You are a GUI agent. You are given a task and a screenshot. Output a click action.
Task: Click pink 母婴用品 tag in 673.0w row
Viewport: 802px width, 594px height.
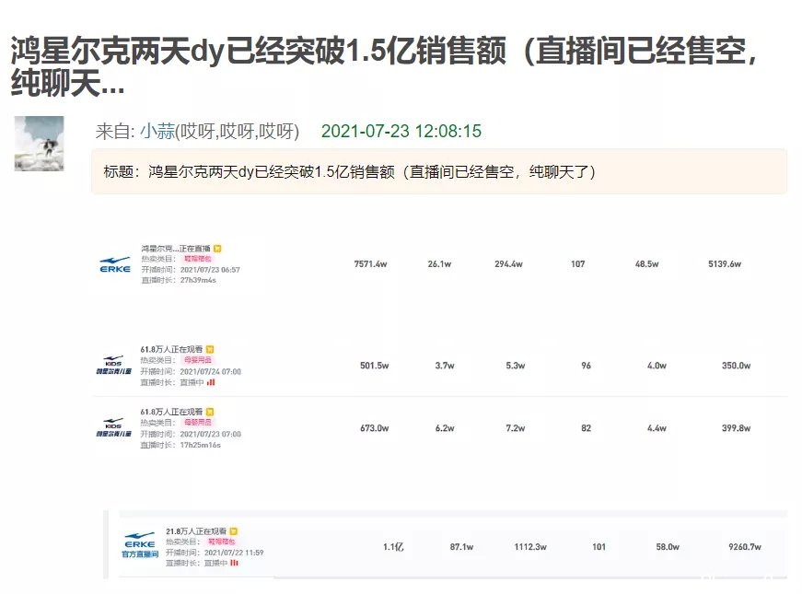pyautogui.click(x=197, y=423)
